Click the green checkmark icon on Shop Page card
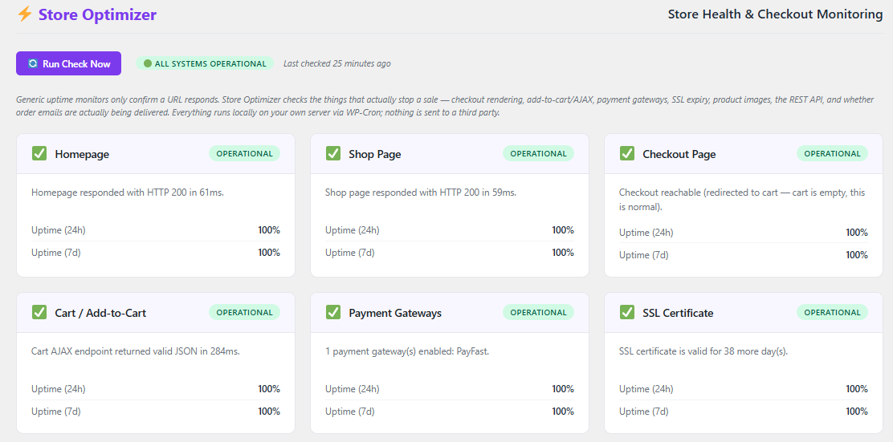 (333, 153)
